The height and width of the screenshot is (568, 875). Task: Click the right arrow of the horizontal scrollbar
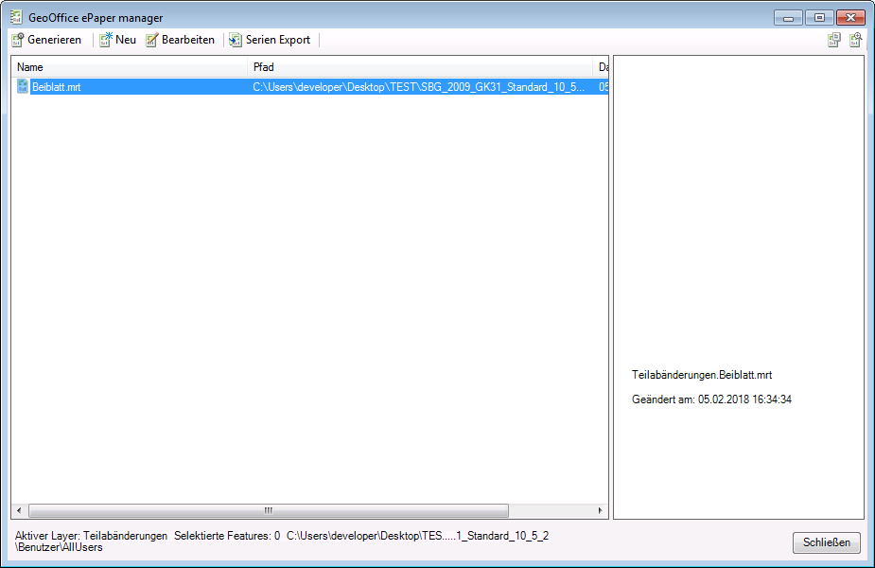point(599,509)
